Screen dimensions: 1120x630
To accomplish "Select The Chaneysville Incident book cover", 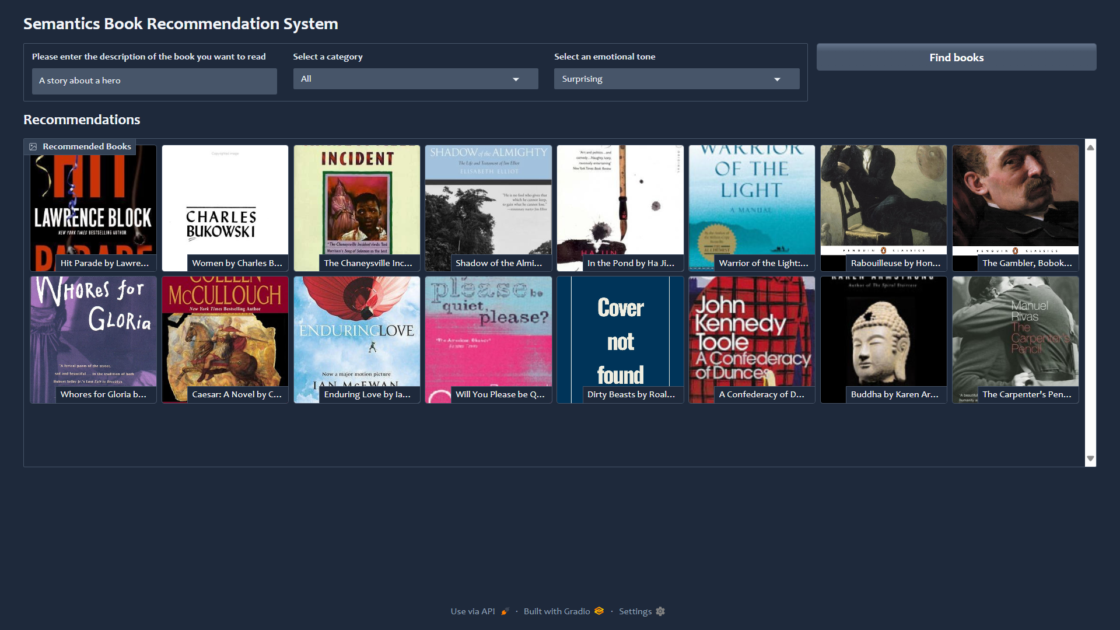I will click(x=357, y=208).
